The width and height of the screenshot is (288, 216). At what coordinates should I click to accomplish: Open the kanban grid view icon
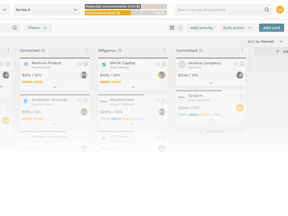click(172, 28)
